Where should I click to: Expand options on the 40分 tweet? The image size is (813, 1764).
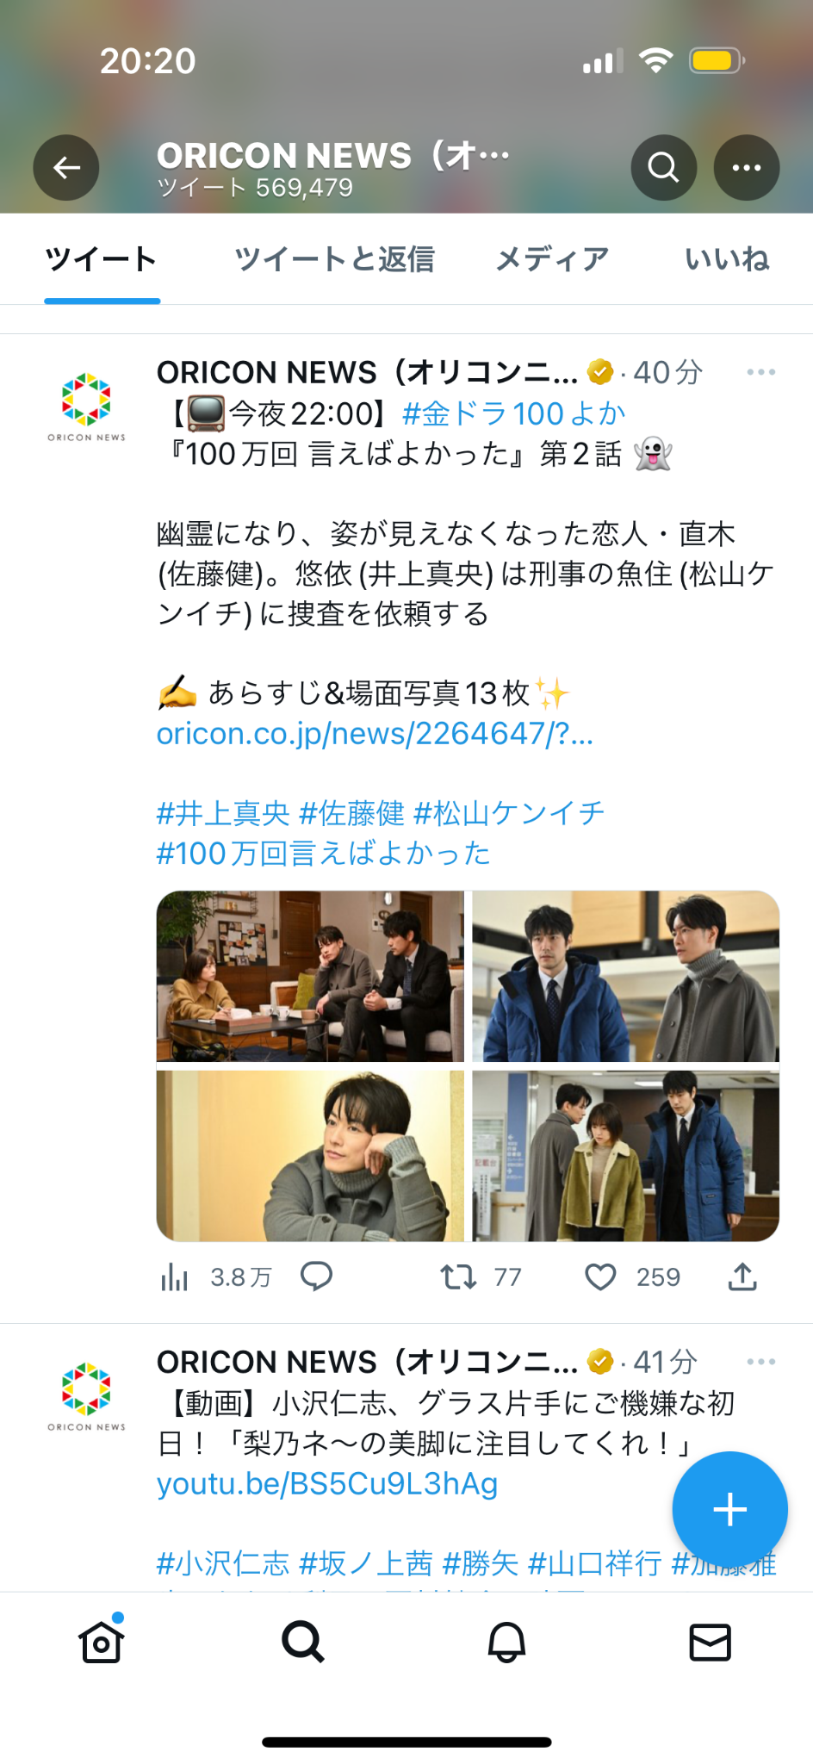761,372
